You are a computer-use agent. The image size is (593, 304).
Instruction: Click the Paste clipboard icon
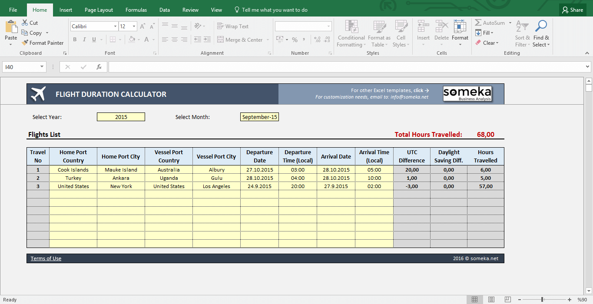(x=11, y=27)
